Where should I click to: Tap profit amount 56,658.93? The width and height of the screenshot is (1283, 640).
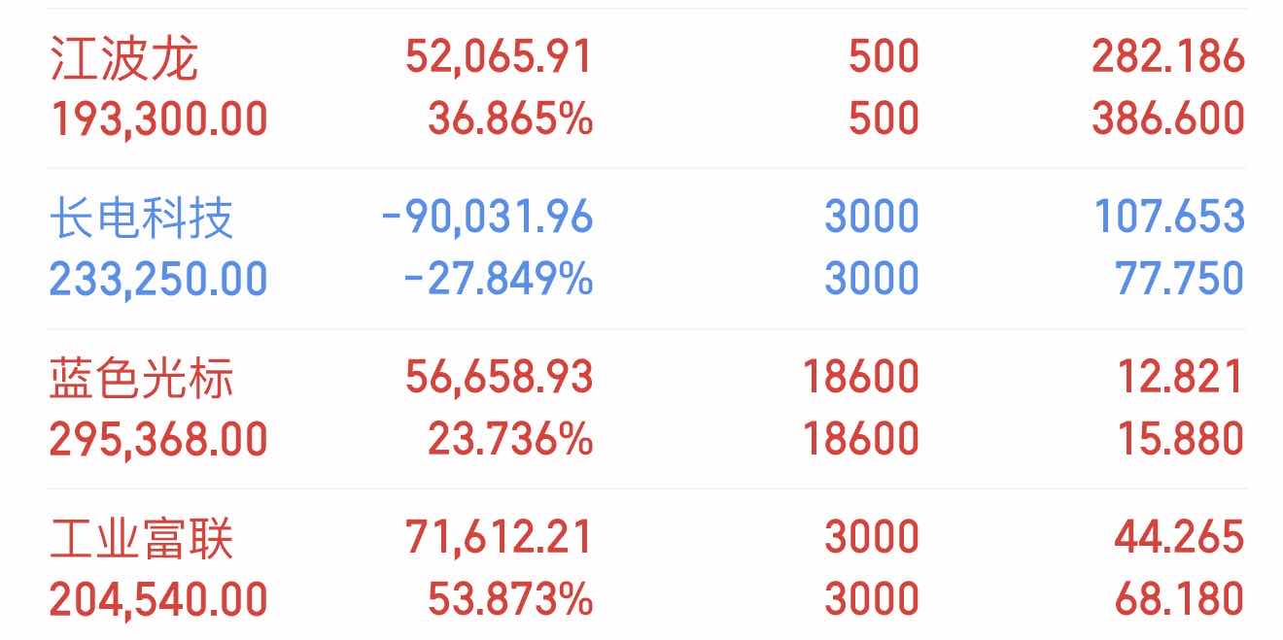(499, 377)
